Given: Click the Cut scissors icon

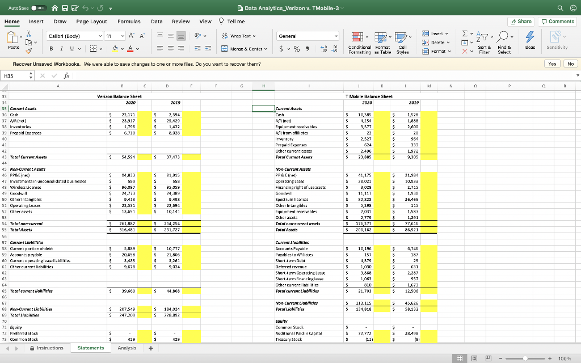Looking at the screenshot, I should (x=28, y=33).
